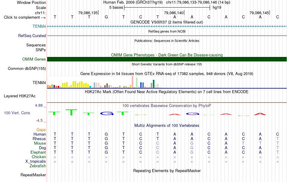Click the dark green GTEx expression bar
The width and height of the screenshot is (287, 182).
click(153, 84)
